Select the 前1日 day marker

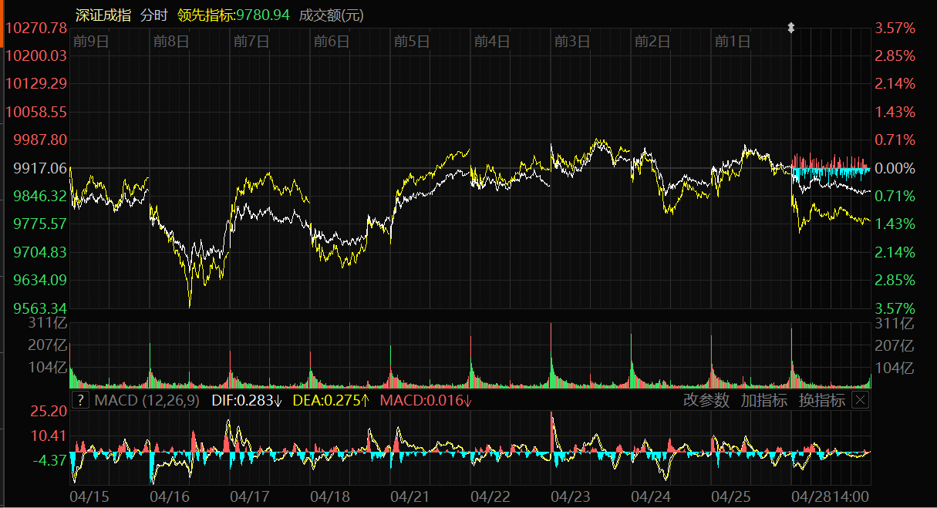[733, 42]
